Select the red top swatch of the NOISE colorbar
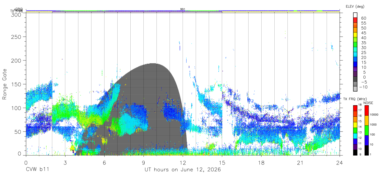The height and width of the screenshot is (176, 382). 366,111
